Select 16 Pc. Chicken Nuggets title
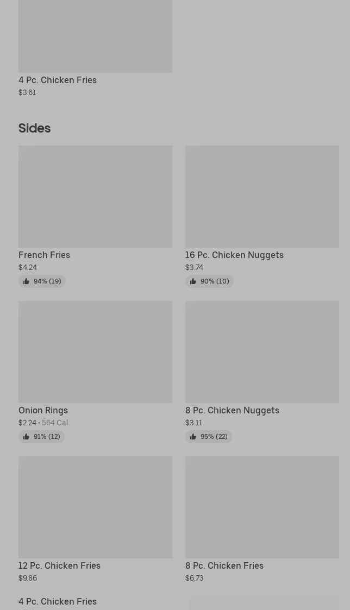Image resolution: width=350 pixels, height=610 pixels. pyautogui.click(x=234, y=255)
